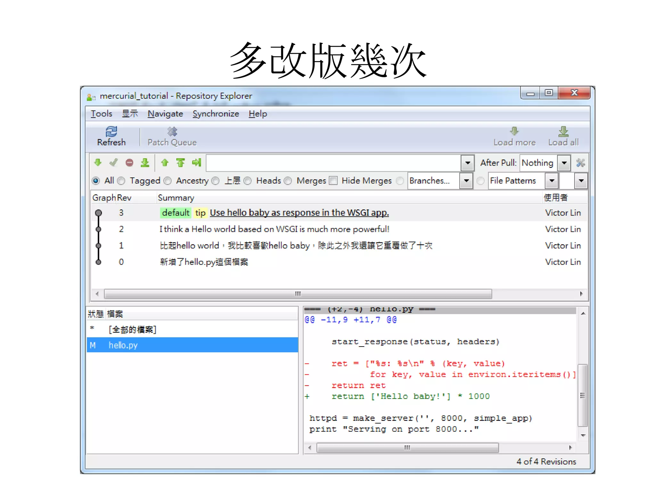Click the repository URL input field

point(333,163)
